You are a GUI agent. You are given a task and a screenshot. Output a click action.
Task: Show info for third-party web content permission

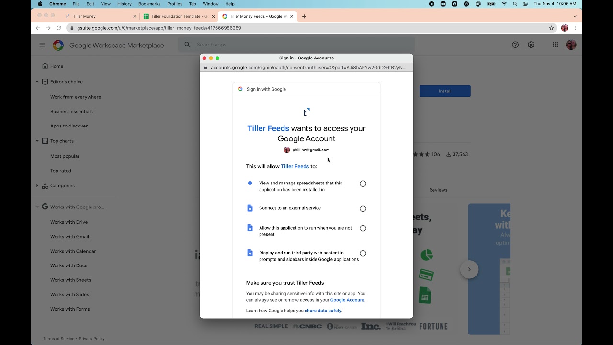363,253
